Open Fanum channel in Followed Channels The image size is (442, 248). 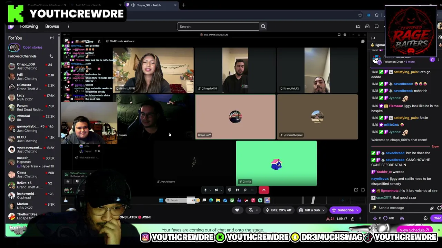pyautogui.click(x=31, y=107)
